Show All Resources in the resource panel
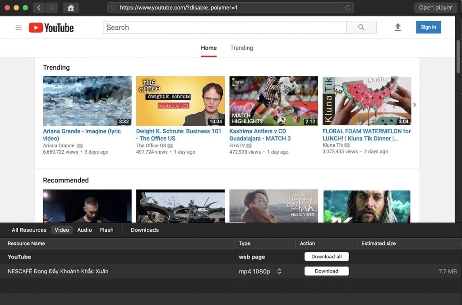The image size is (462, 305). (29, 230)
